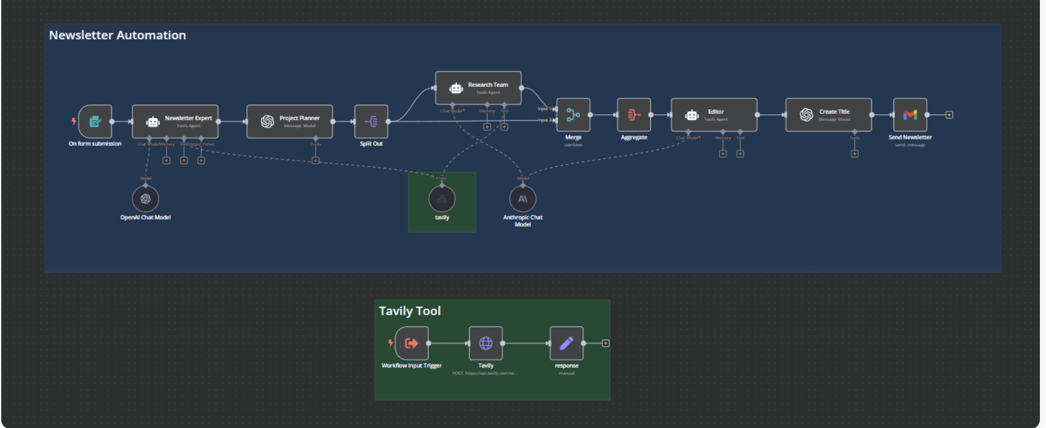Click the tavily tool sub-node
The image size is (1046, 428).
coord(442,199)
